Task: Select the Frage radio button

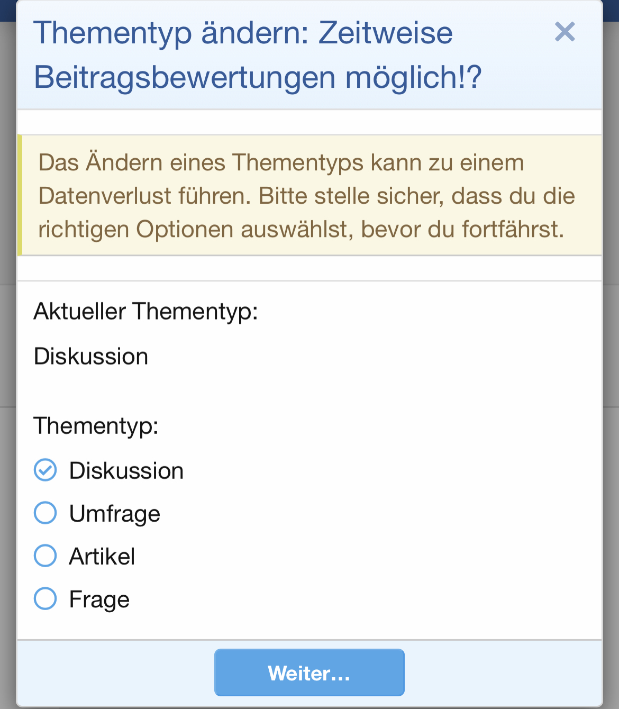Action: [45, 598]
